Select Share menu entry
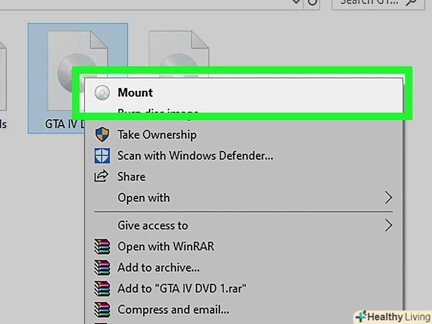The image size is (432, 324). pyautogui.click(x=131, y=177)
